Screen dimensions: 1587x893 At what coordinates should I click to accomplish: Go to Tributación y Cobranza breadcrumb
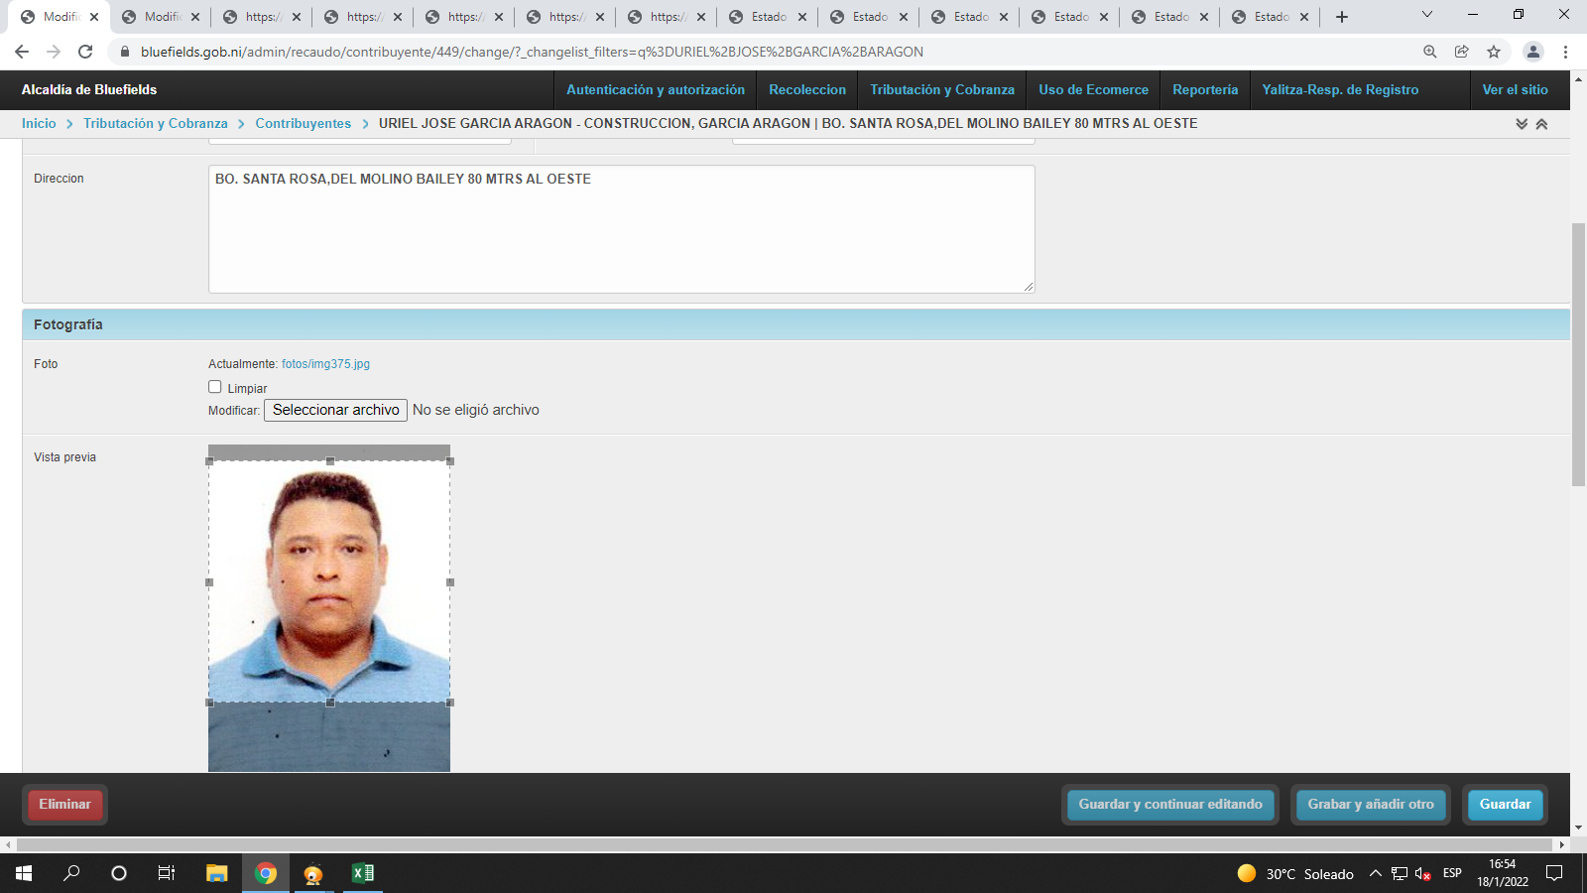[156, 123]
